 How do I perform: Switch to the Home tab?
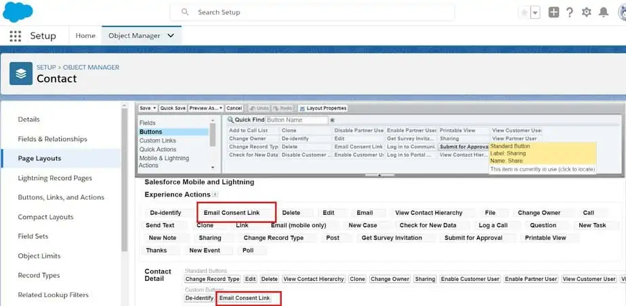(85, 36)
